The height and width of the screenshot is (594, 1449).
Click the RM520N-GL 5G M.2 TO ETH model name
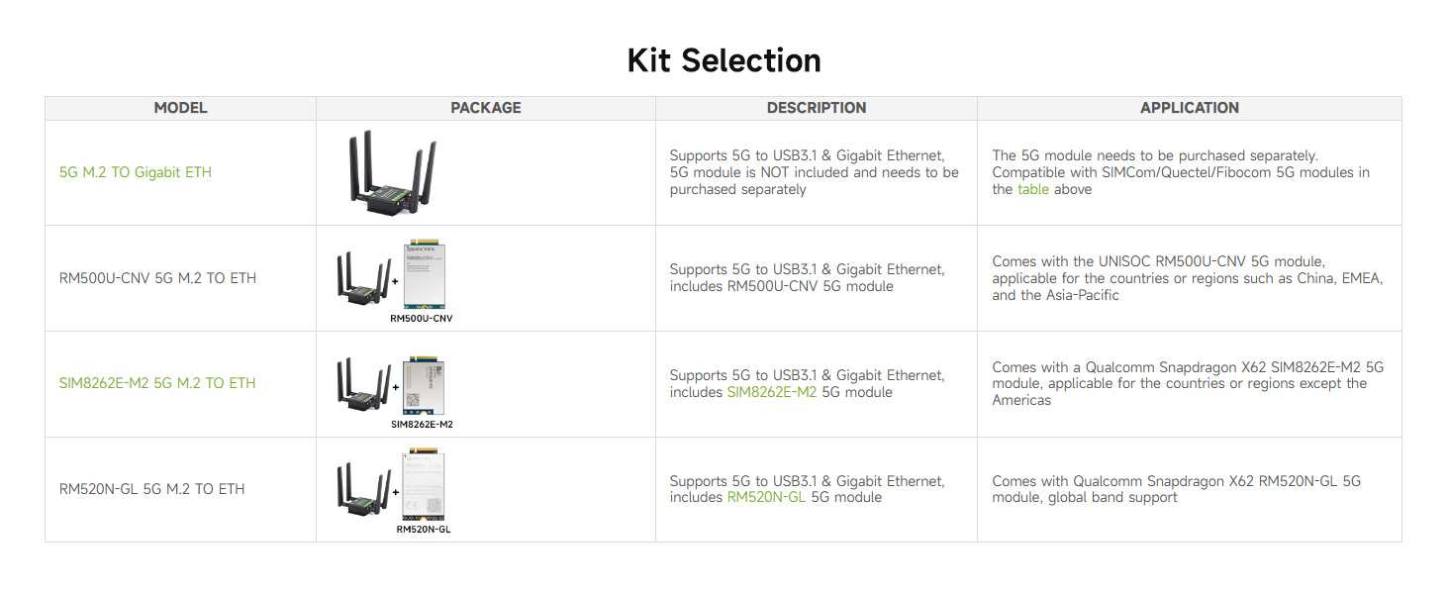(152, 489)
